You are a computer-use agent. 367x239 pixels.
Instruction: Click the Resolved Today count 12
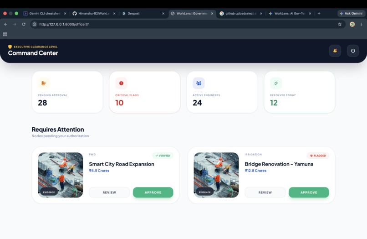coord(274,103)
